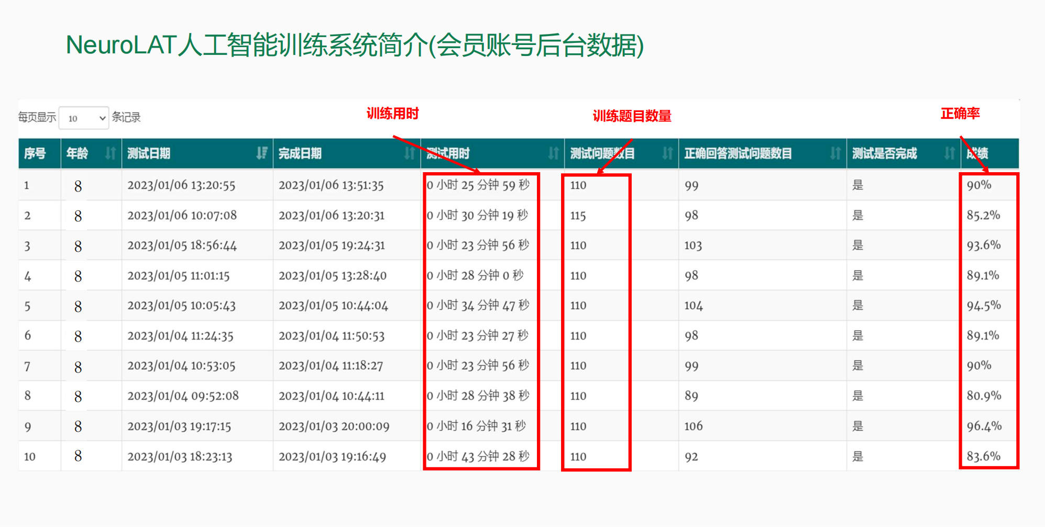Click completion date 2023/01/04 11:18:27

331,366
